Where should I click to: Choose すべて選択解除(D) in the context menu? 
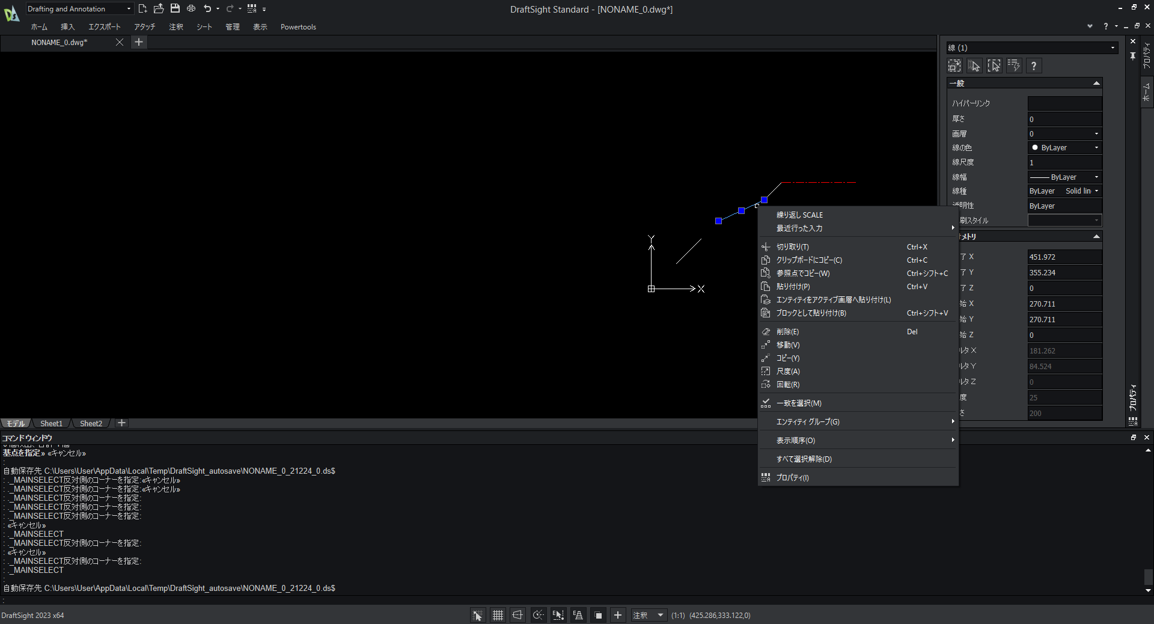[x=858, y=459]
